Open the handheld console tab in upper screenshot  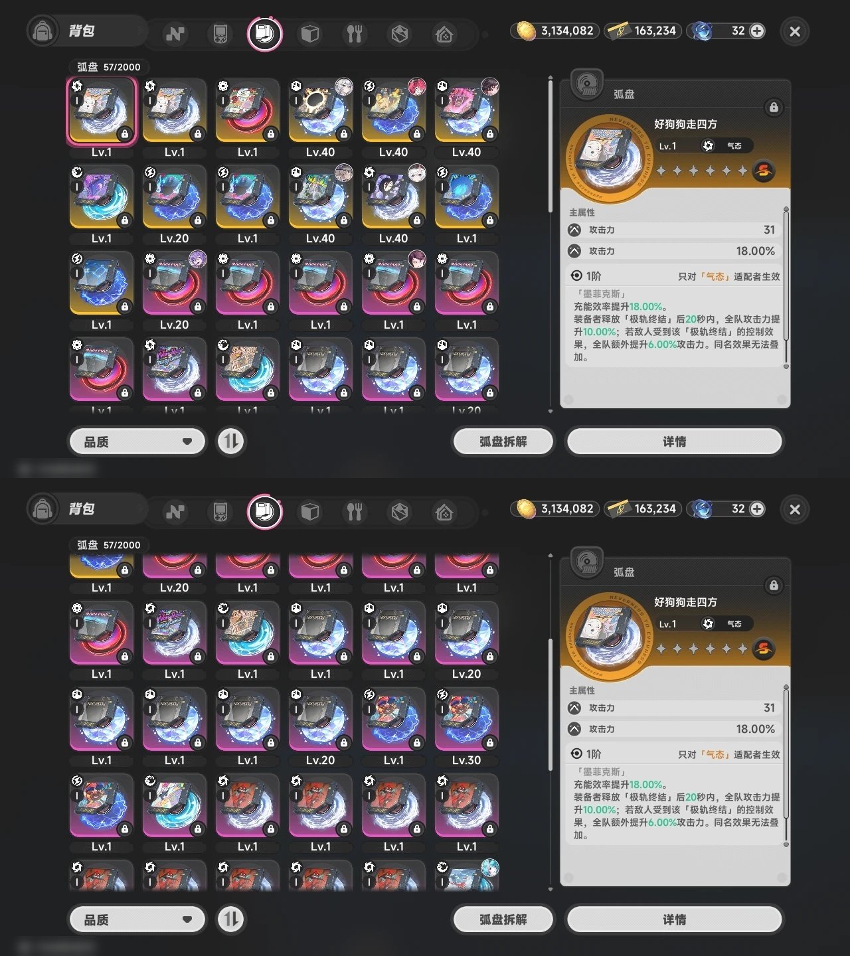[220, 34]
